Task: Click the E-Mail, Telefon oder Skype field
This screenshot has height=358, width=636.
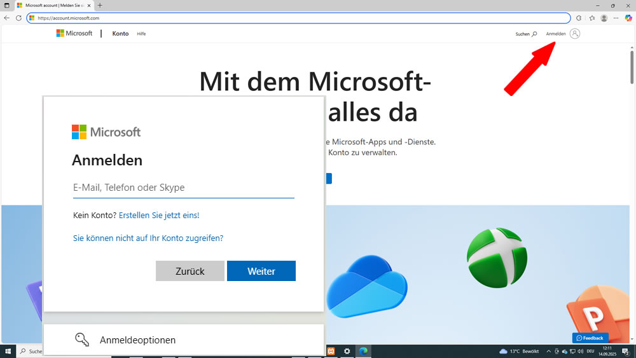Action: click(x=183, y=188)
